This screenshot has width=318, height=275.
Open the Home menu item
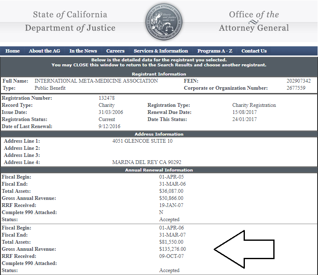13,51
